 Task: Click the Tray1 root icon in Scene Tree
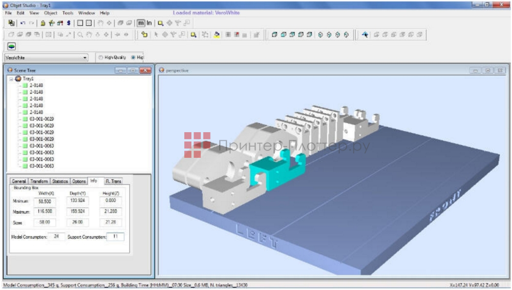pos(18,78)
